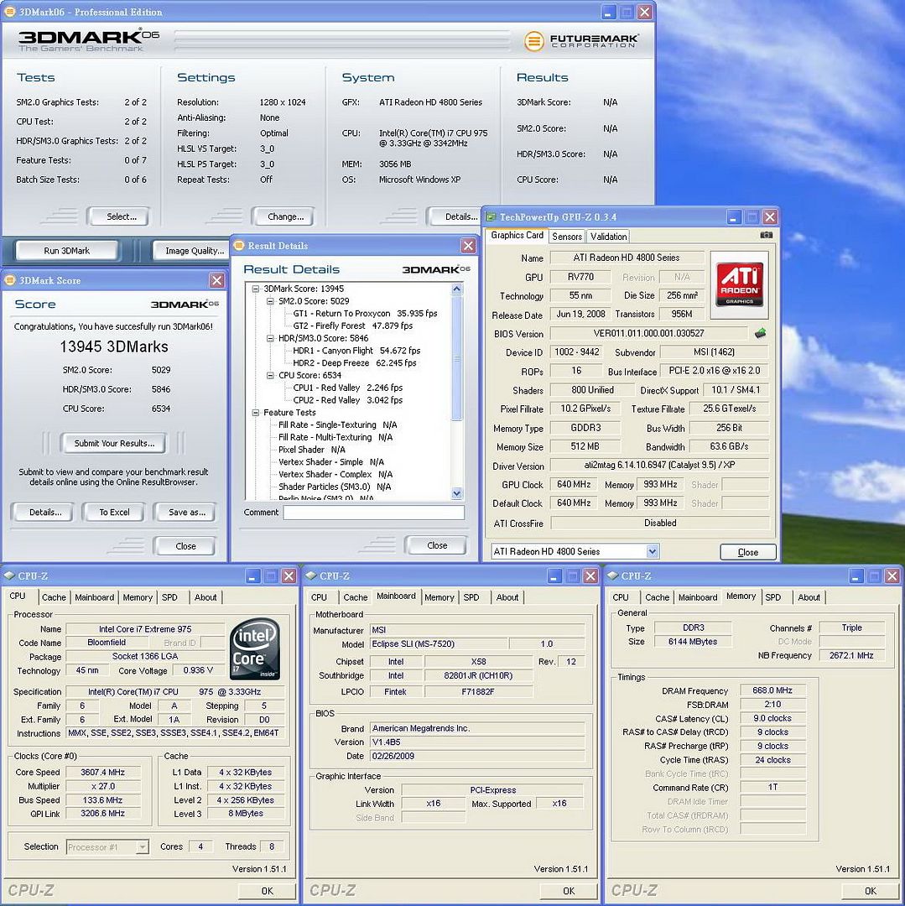
Task: Click the ATI Radeon logo in GPU-Z
Action: 739,284
